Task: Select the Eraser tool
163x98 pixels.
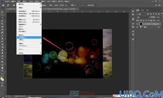Action: click(x=2, y=44)
